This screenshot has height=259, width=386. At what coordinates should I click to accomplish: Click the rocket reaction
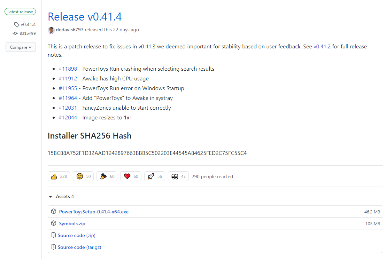pyautogui.click(x=154, y=176)
